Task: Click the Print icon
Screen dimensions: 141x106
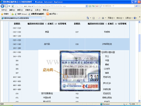Action: click(x=103, y=18)
